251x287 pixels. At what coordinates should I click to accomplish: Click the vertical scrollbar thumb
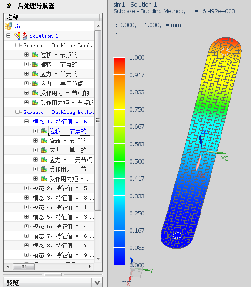coord(98,120)
